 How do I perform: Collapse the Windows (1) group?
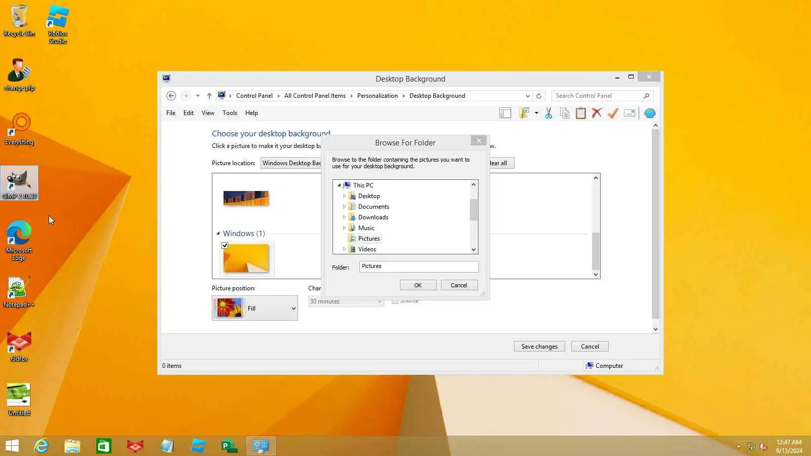tap(218, 234)
